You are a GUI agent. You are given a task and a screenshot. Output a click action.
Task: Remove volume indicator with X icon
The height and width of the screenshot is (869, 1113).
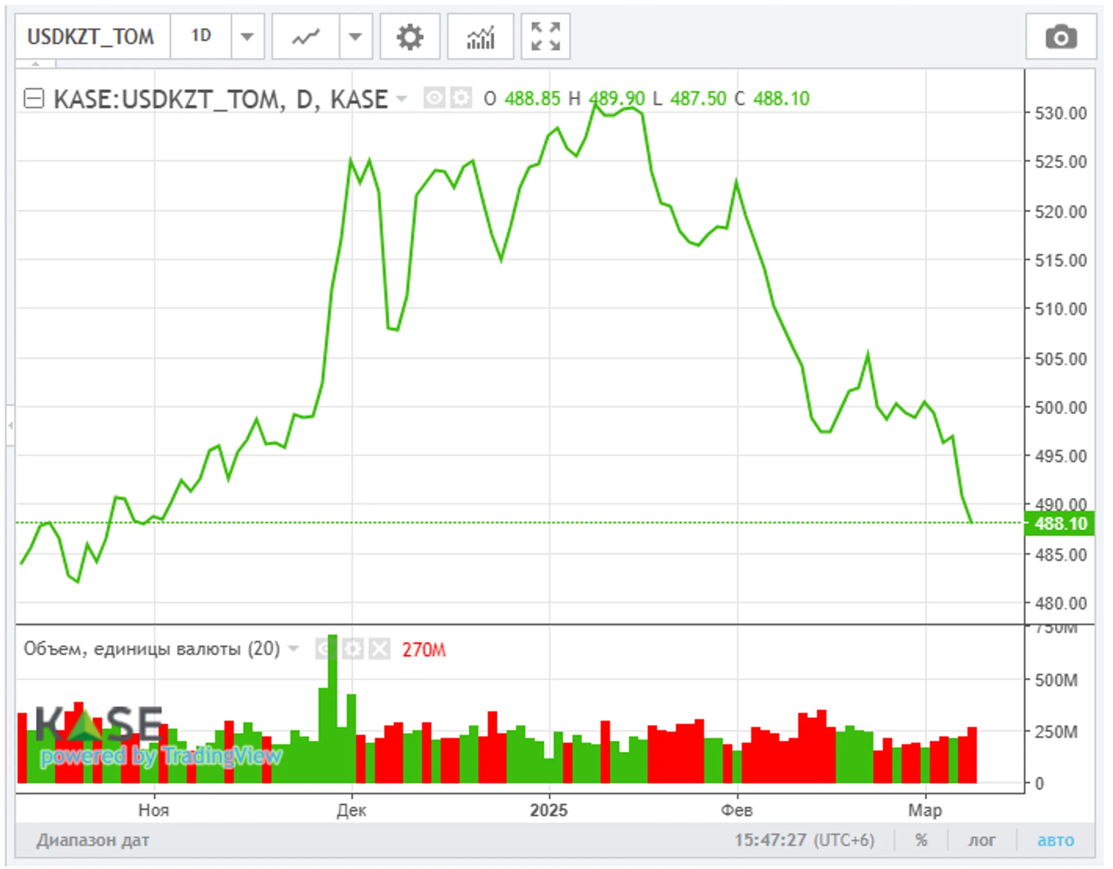(380, 649)
